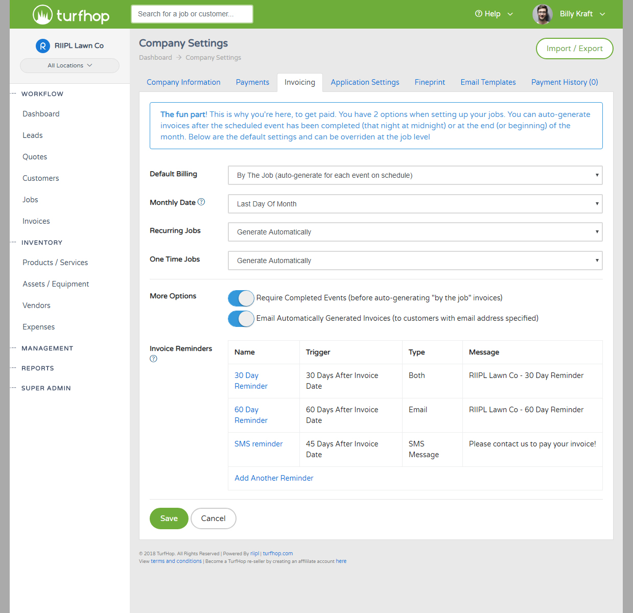Open the Default Billing dropdown

coord(415,175)
